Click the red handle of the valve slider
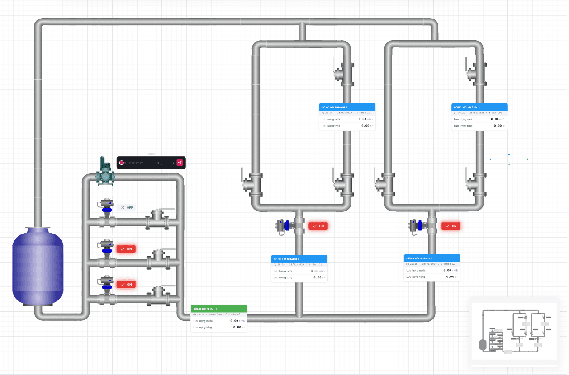The width and height of the screenshot is (569, 375). pos(122,163)
